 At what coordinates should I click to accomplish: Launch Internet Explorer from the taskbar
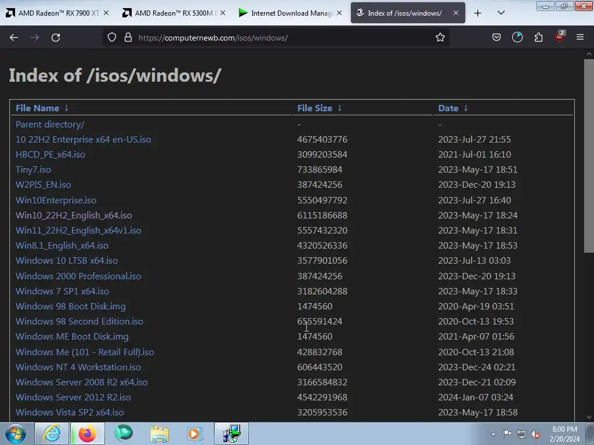pyautogui.click(x=52, y=433)
